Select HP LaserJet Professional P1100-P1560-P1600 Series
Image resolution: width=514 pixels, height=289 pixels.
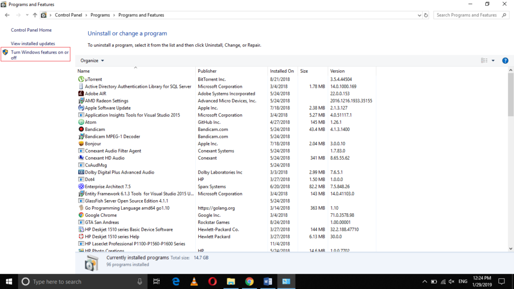click(226, 244)
